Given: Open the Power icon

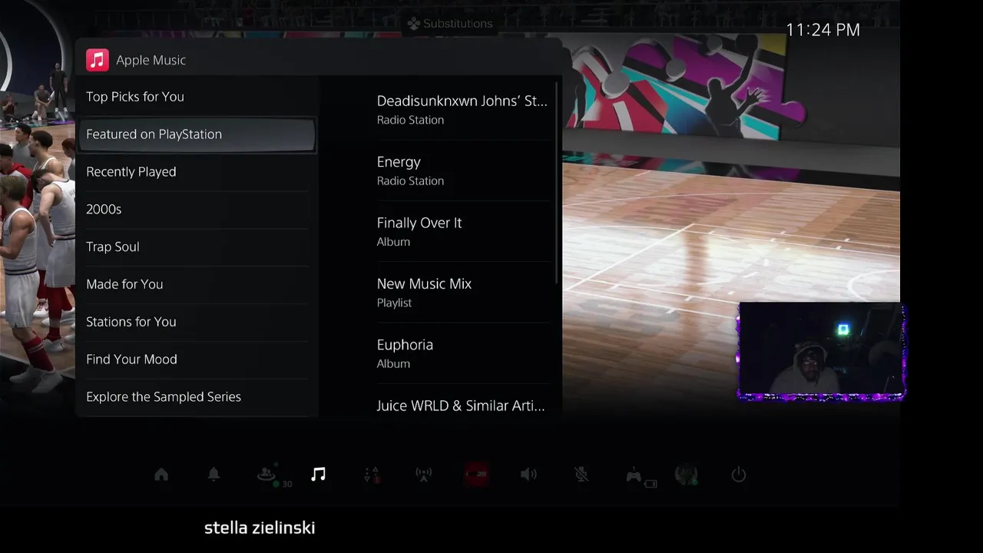Looking at the screenshot, I should [x=739, y=475].
